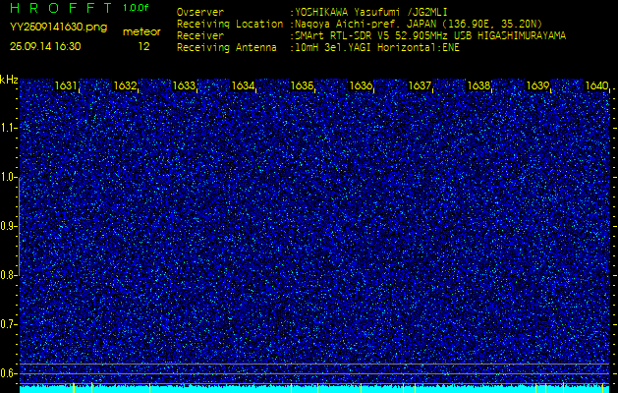The height and width of the screenshot is (393, 618).
Task: Click the 1639 time axis label
Action: pyautogui.click(x=538, y=85)
